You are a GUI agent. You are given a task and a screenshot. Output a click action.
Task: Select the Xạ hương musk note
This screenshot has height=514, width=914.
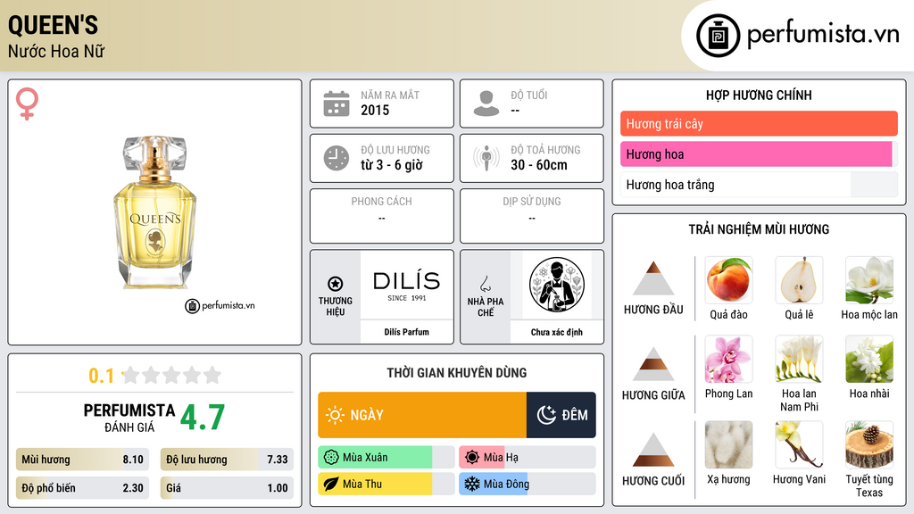coord(728,444)
